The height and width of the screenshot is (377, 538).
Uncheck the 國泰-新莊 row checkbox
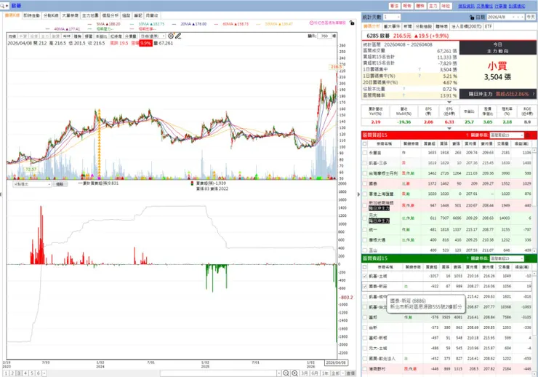pyautogui.click(x=365, y=286)
